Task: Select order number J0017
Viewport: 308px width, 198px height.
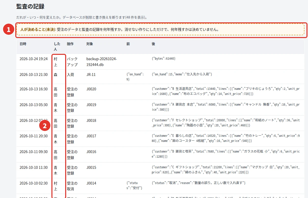Action: click(x=91, y=136)
